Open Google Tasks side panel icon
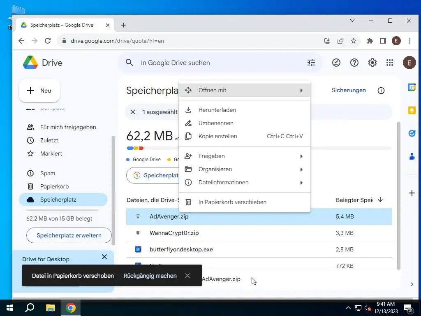Image resolution: width=421 pixels, height=316 pixels. [x=412, y=133]
